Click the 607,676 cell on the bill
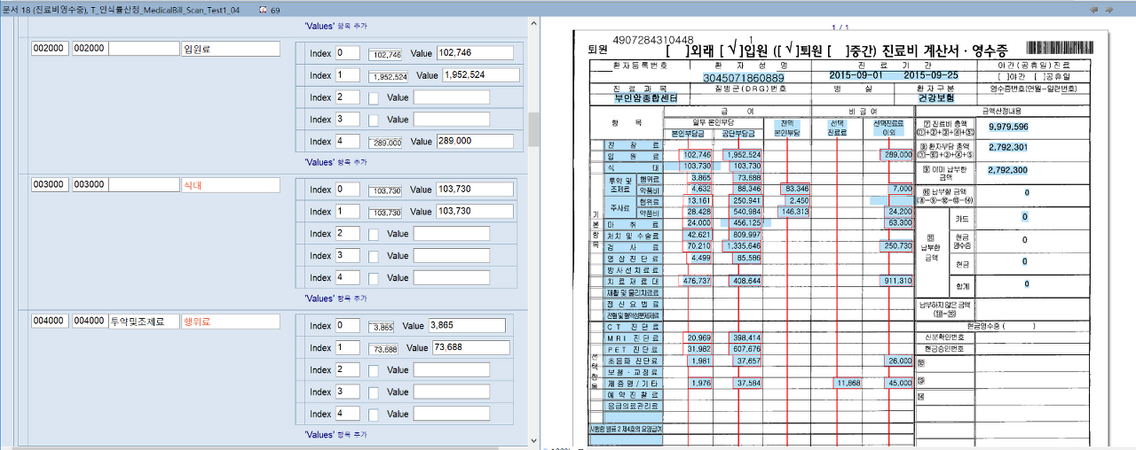 [745, 349]
